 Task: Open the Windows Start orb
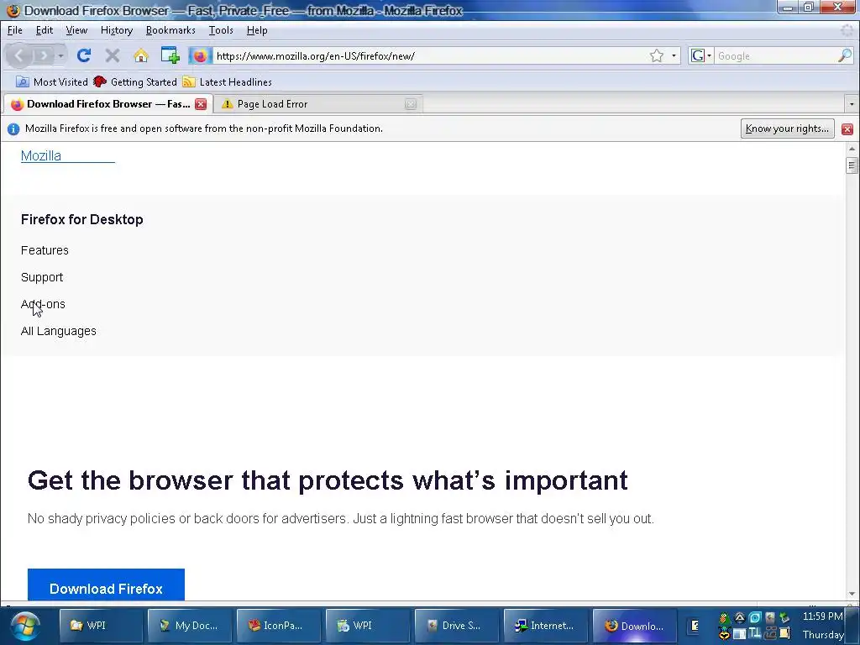pos(24,627)
